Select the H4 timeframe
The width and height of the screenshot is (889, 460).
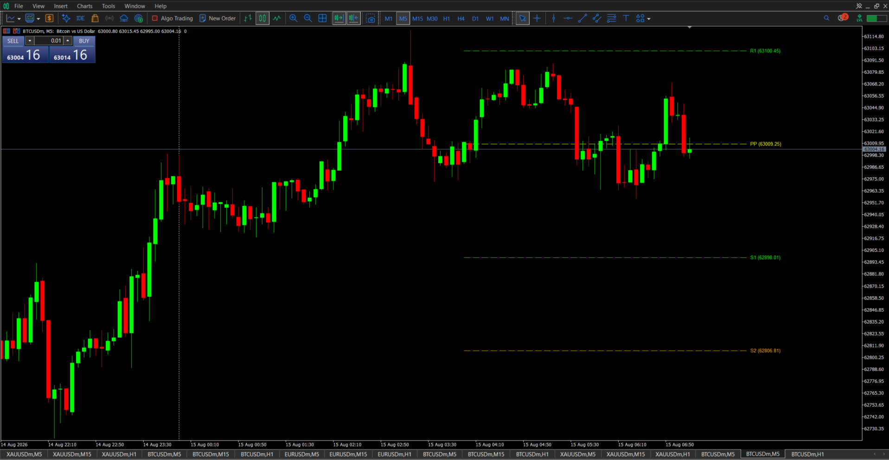point(461,19)
